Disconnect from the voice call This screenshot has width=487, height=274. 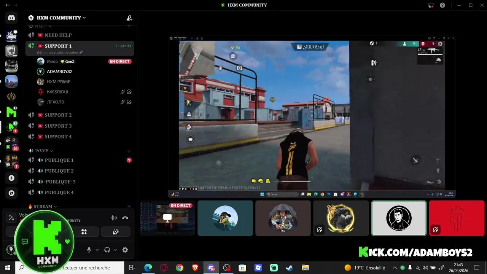[x=125, y=218]
